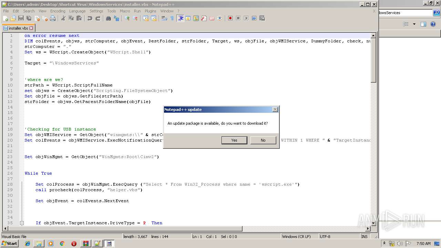Open the Edit menu
The image size is (441, 248).
coord(16,11)
